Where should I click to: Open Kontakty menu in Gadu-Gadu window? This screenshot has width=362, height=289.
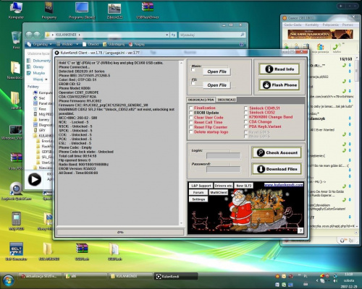(x=312, y=25)
